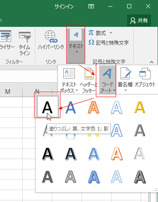Open the 数式 equation menu

(100, 33)
